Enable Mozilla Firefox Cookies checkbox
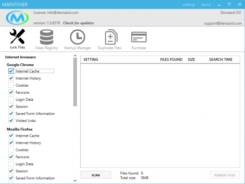The height and width of the screenshot is (184, 245). tap(11, 150)
